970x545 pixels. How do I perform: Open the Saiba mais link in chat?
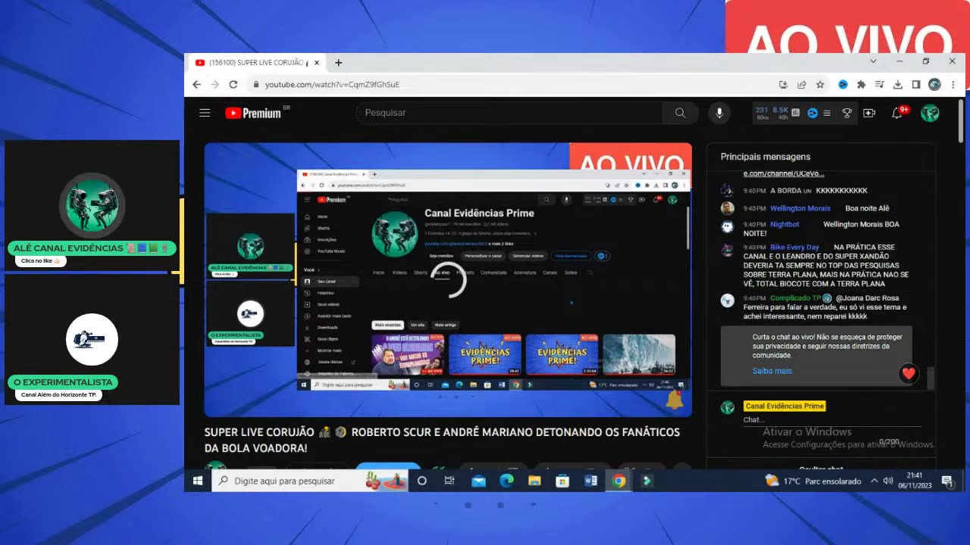tap(772, 371)
